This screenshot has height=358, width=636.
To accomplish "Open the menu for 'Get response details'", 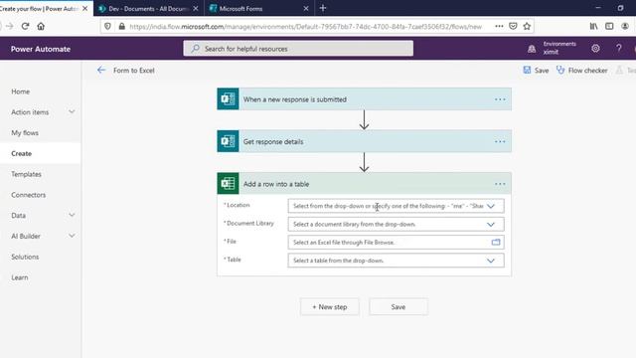I will pyautogui.click(x=500, y=141).
